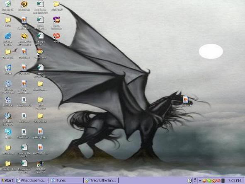
Task: Select the 'galery_594...' image file
Action: click(40, 133)
